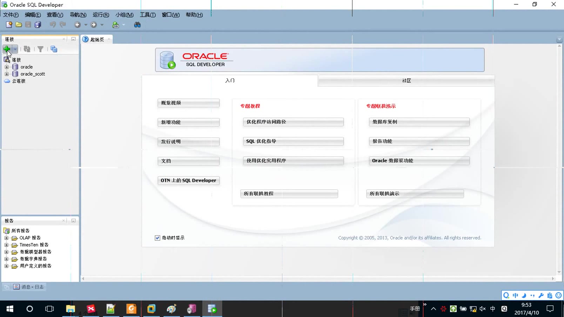Open the 导航(N) menu
Image resolution: width=564 pixels, height=317 pixels.
click(x=78, y=15)
